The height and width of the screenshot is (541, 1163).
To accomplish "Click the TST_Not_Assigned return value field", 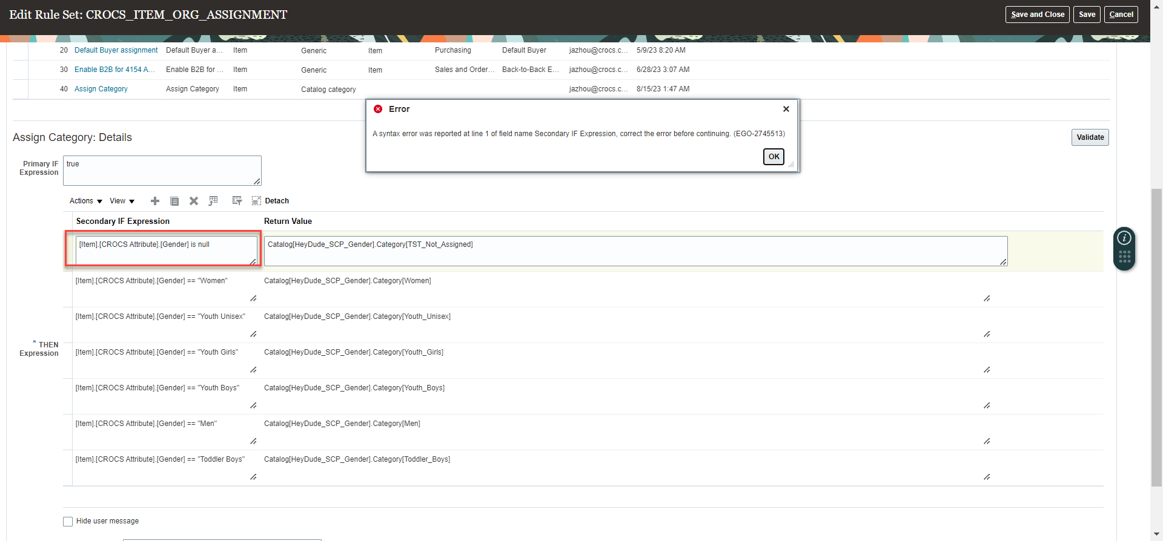I will [635, 251].
